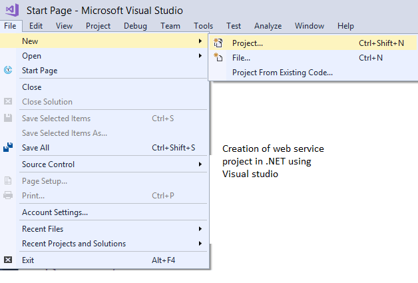Click the Close Solution icon

click(8, 101)
